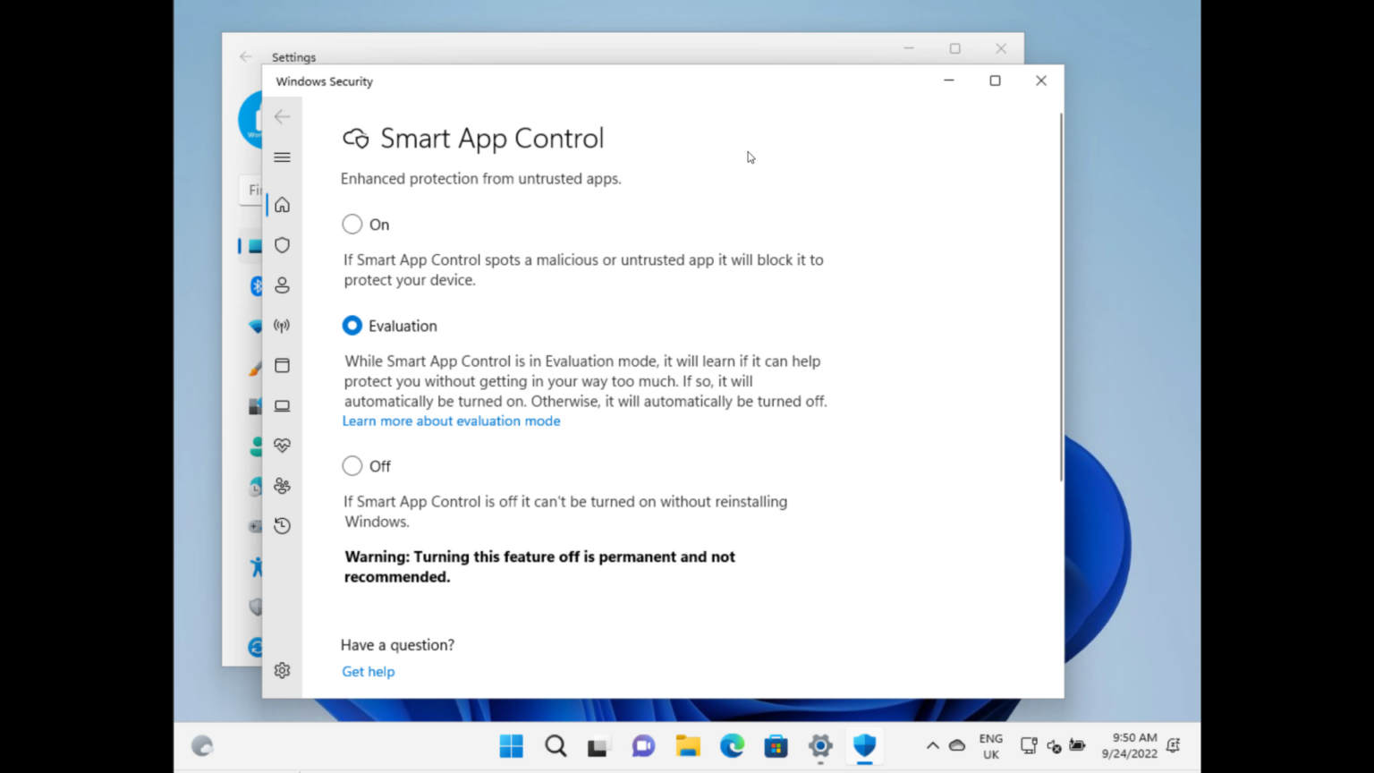
Task: View Protection history clock icon
Action: (282, 525)
